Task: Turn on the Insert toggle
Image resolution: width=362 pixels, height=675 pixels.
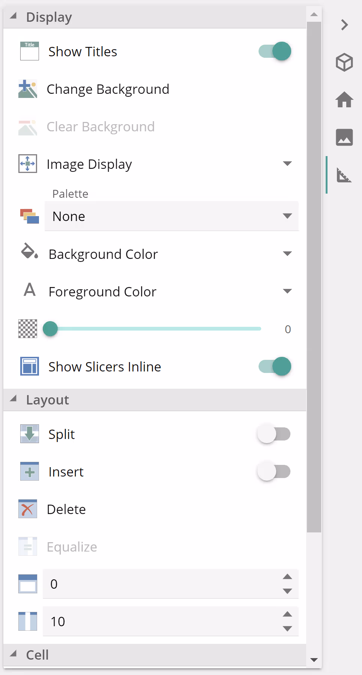Action: click(x=274, y=472)
